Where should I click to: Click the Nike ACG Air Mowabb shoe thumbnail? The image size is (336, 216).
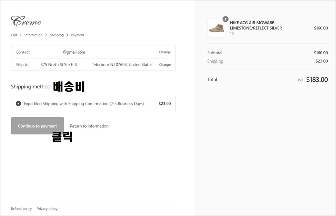tap(217, 28)
